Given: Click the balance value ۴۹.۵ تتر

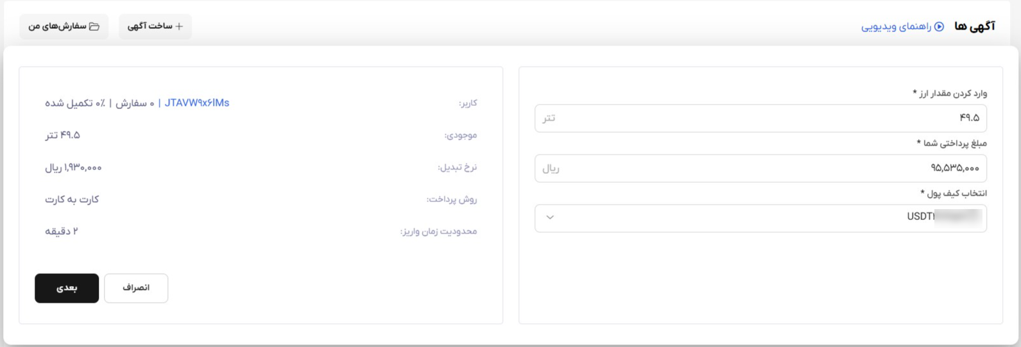Looking at the screenshot, I should point(62,135).
